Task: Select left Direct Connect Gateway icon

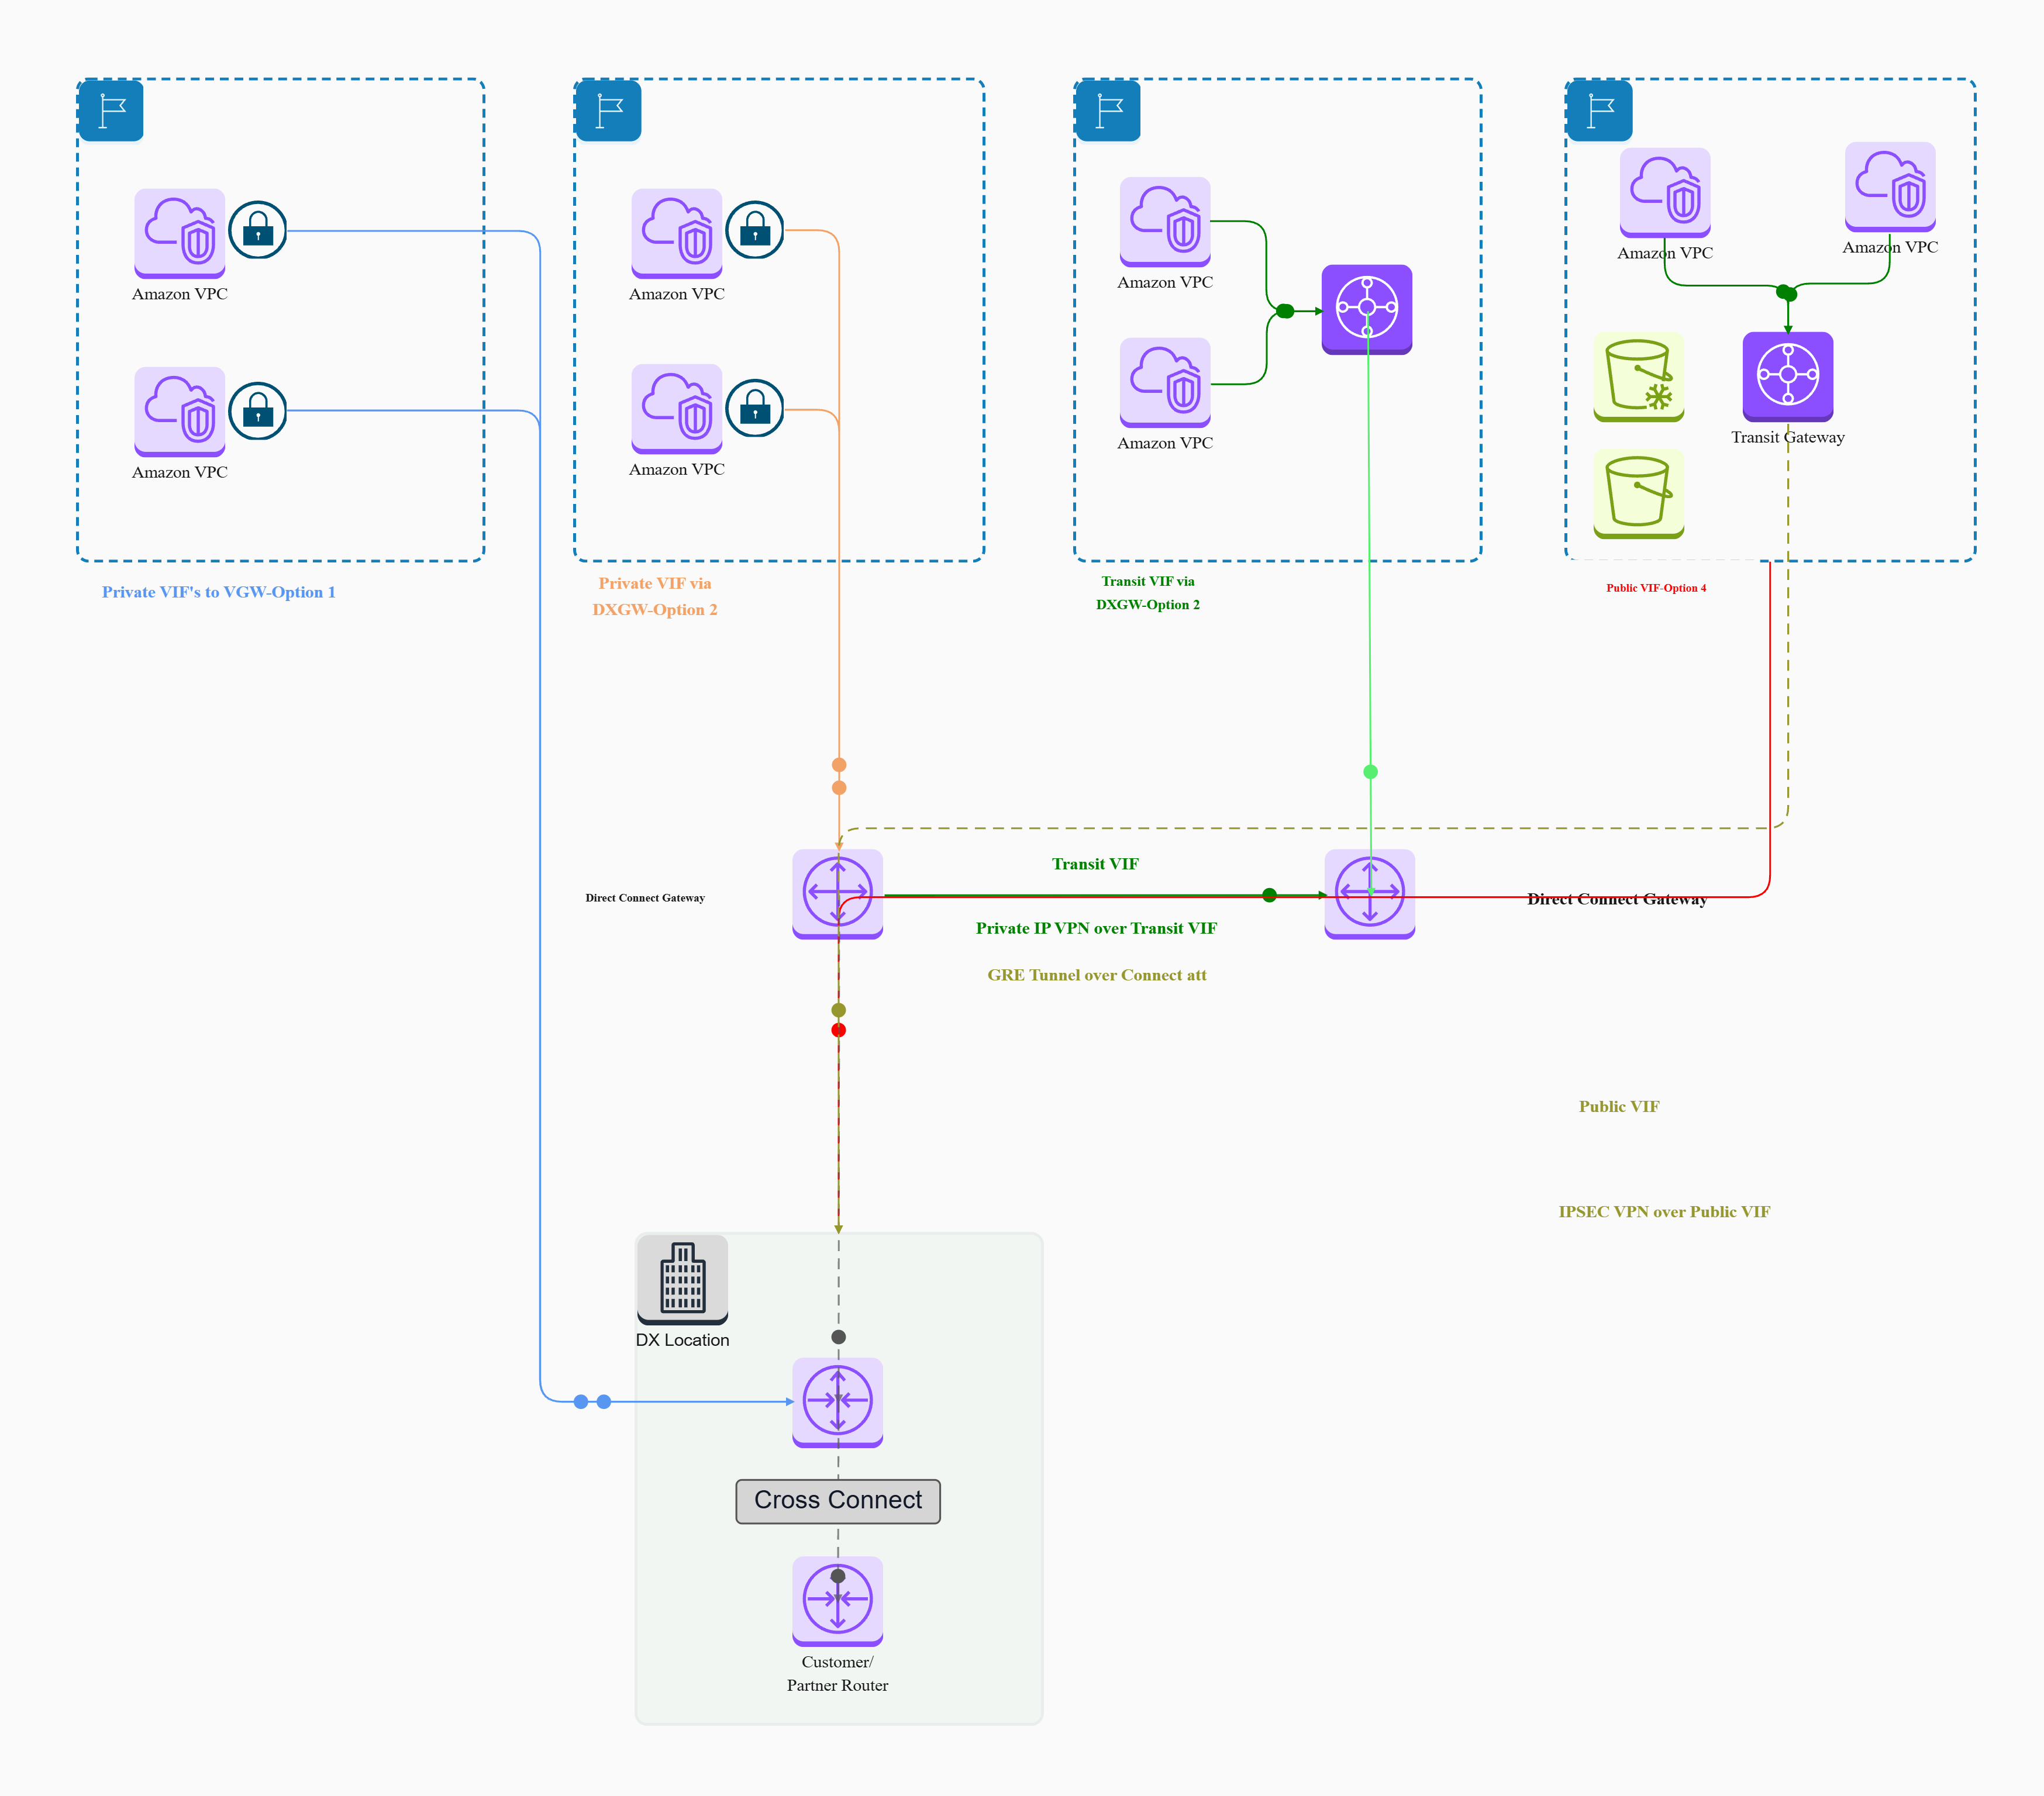Action: tap(838, 894)
